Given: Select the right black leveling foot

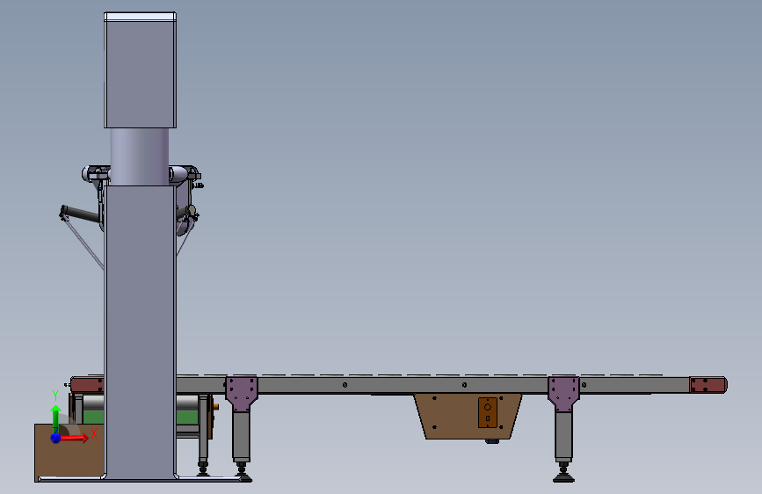Looking at the screenshot, I should (563, 473).
